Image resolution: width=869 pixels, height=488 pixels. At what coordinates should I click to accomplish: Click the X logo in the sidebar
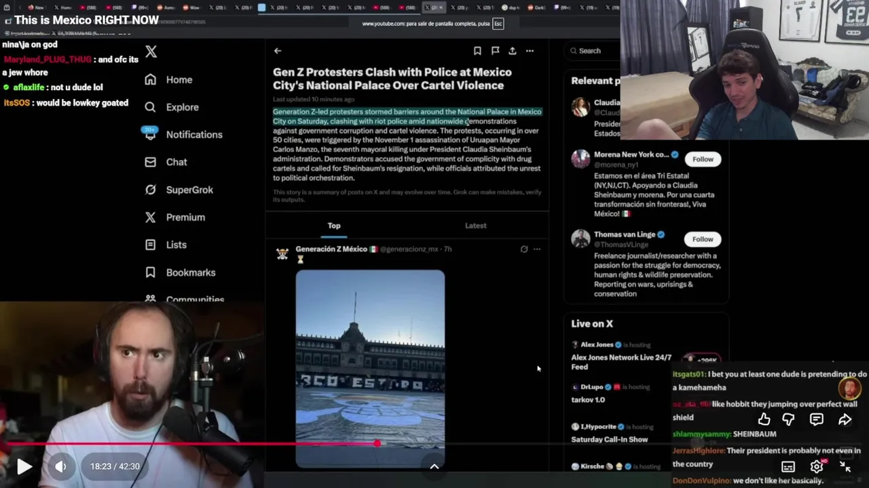(151, 52)
